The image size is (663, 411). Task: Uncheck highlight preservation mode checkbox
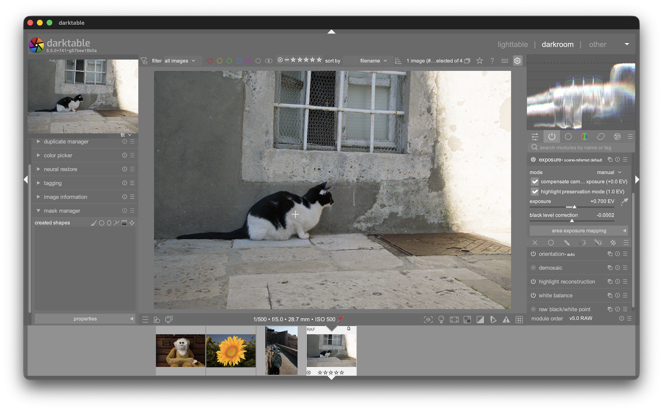(535, 192)
